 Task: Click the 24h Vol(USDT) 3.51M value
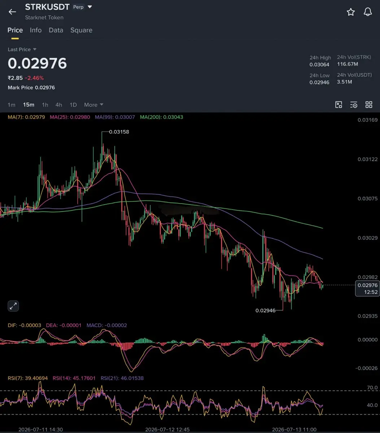click(344, 82)
